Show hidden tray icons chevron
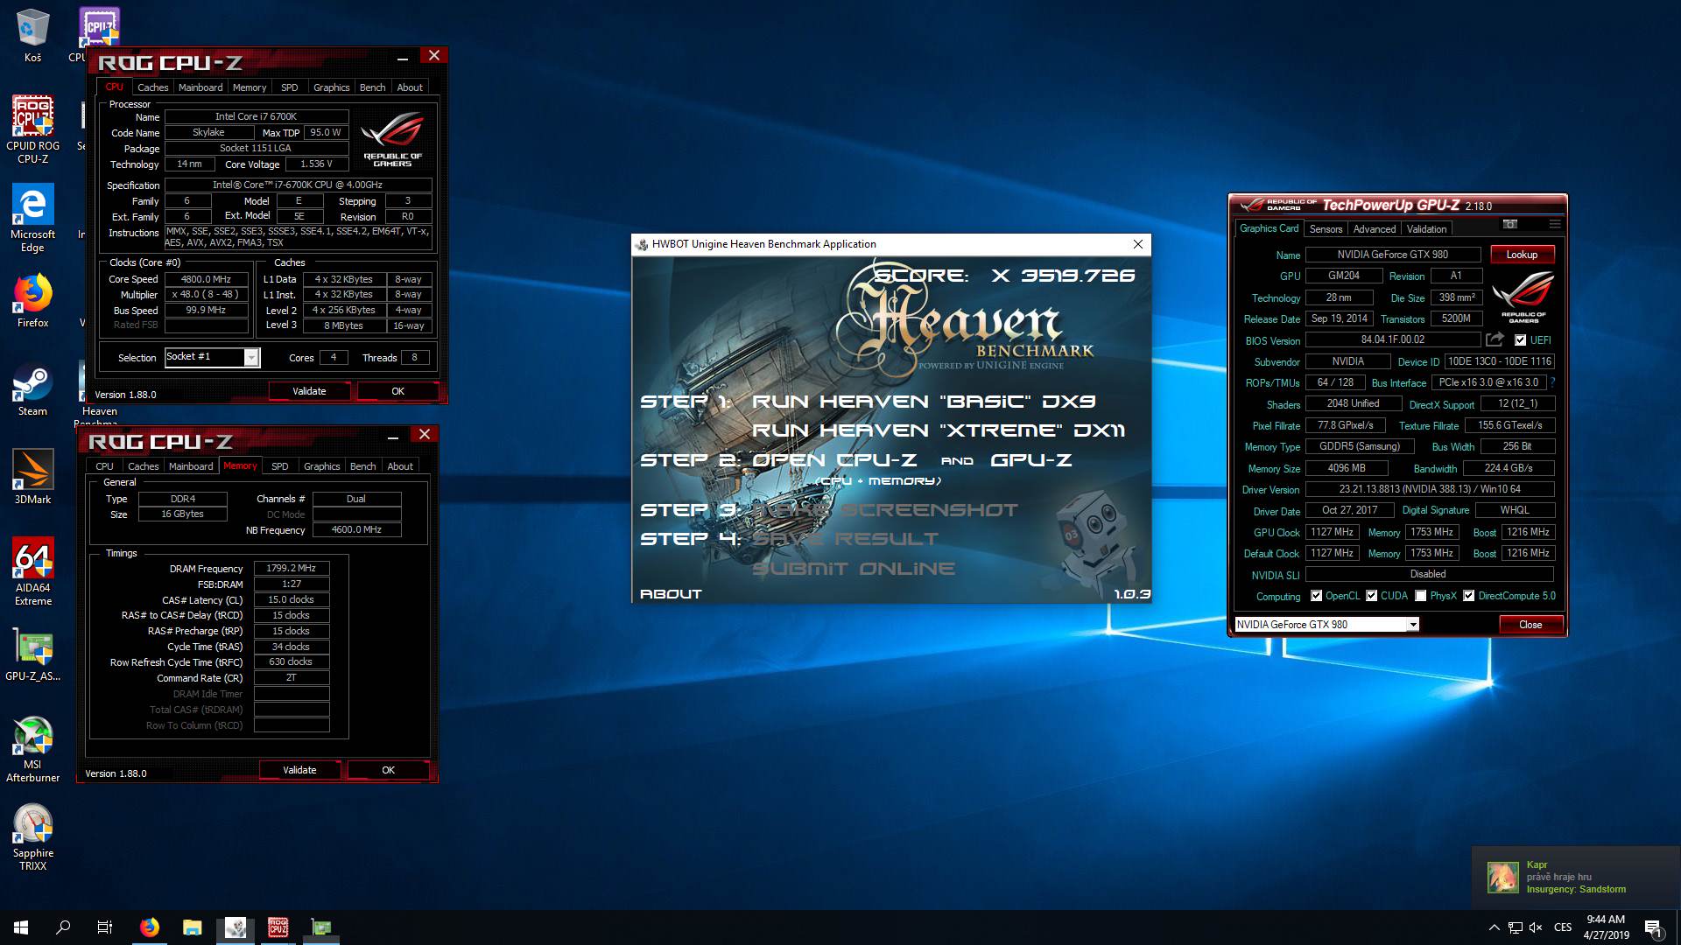Viewport: 1681px width, 945px height. [x=1494, y=927]
